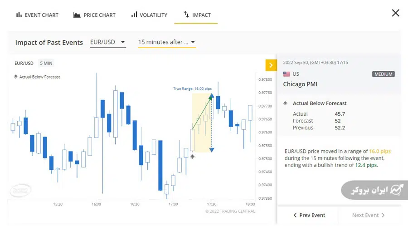Open the 15 minutes after dropdown

[167, 42]
